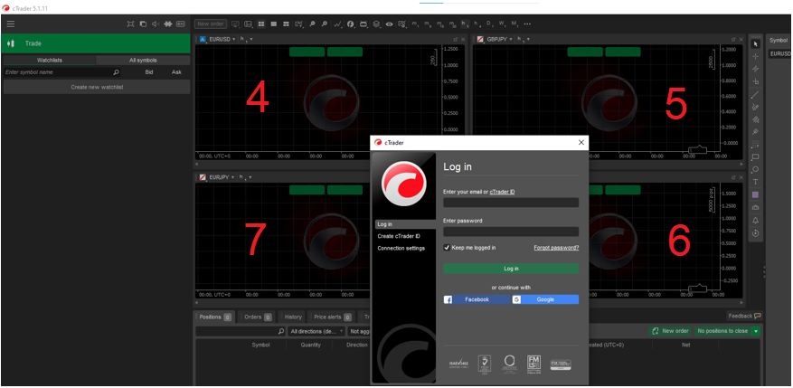793x388 pixels.
Task: Select the pencil freehand drawing tool
Action: tap(756, 107)
